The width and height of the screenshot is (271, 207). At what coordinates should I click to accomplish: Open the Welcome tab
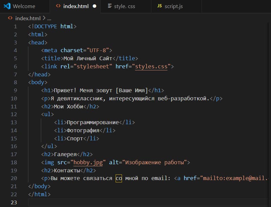point(24,6)
